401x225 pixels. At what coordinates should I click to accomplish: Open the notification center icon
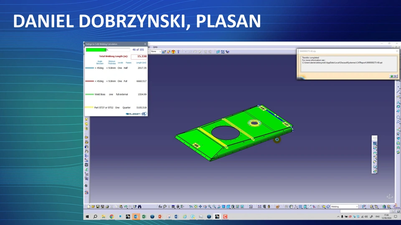pyautogui.click(x=396, y=217)
